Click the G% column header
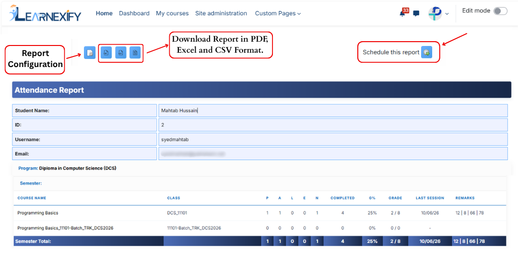Screen dimensions: 518x271 tap(372, 198)
